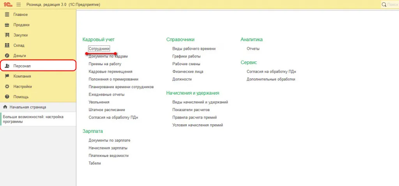This screenshot has height=186, width=399.
Task: Click the Помощь question mark icon
Action: (x=7, y=97)
